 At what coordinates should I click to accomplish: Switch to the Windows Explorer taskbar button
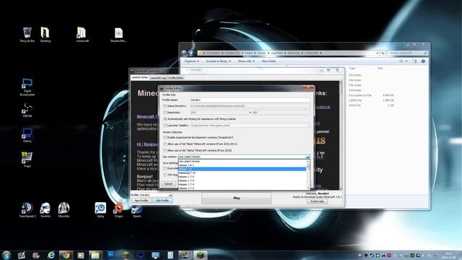click(x=95, y=255)
